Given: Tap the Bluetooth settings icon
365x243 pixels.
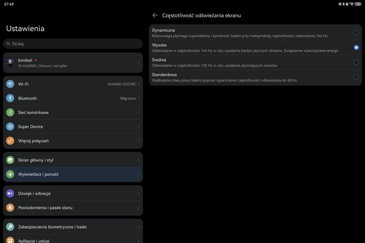Looking at the screenshot, I should [x=10, y=98].
